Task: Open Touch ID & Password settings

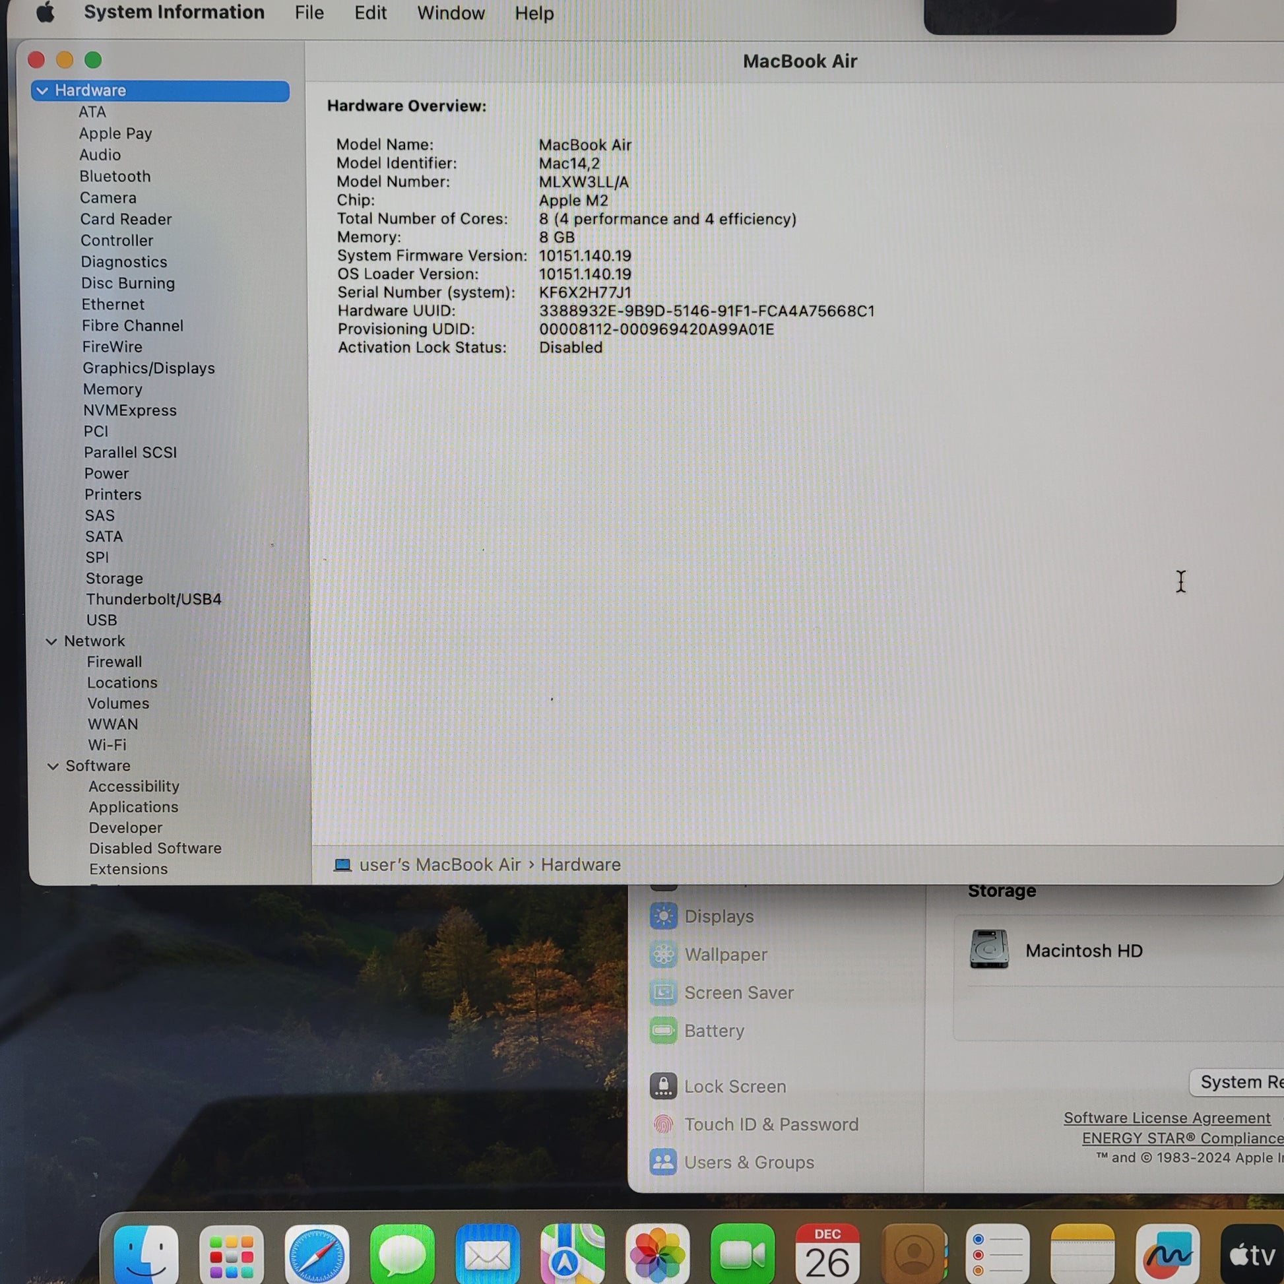Action: click(771, 1124)
